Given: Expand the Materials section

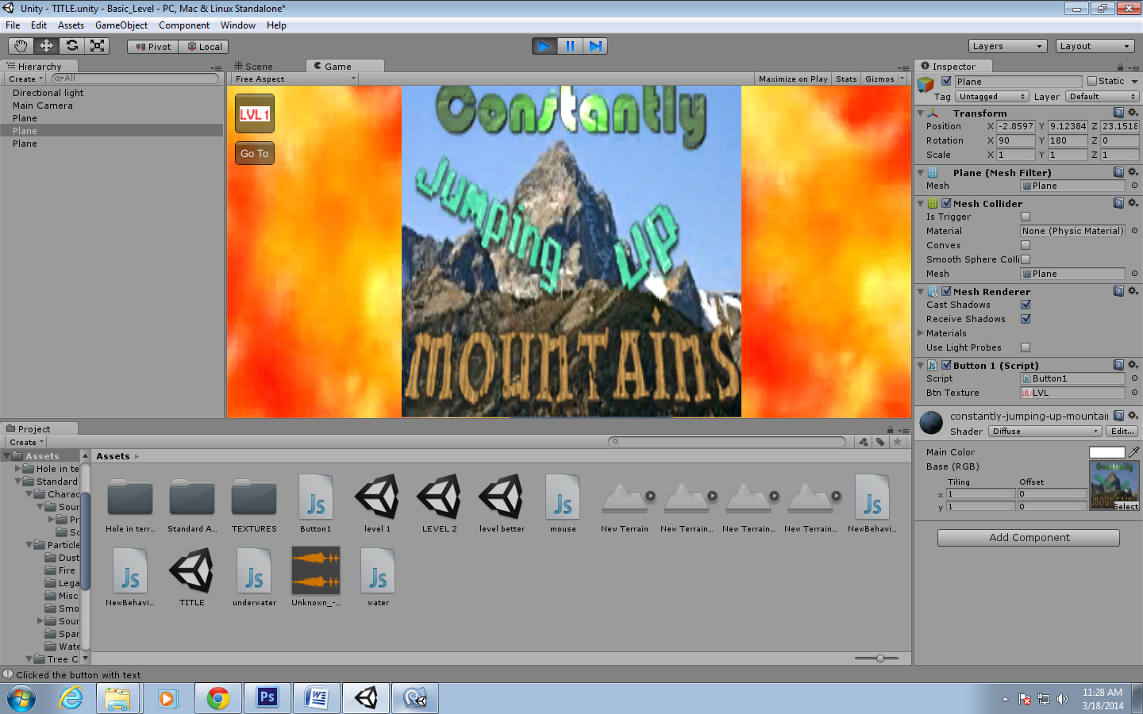Looking at the screenshot, I should click(x=921, y=333).
